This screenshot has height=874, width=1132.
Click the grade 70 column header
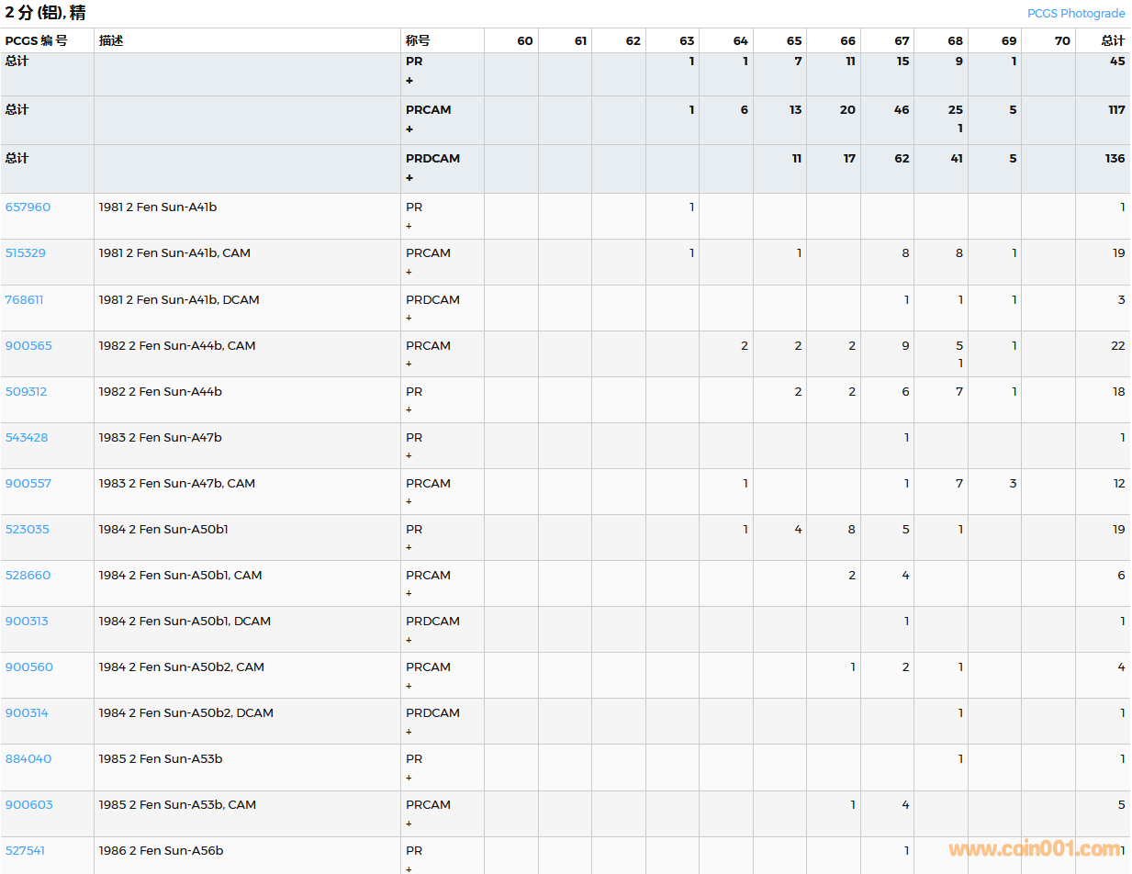point(1061,41)
